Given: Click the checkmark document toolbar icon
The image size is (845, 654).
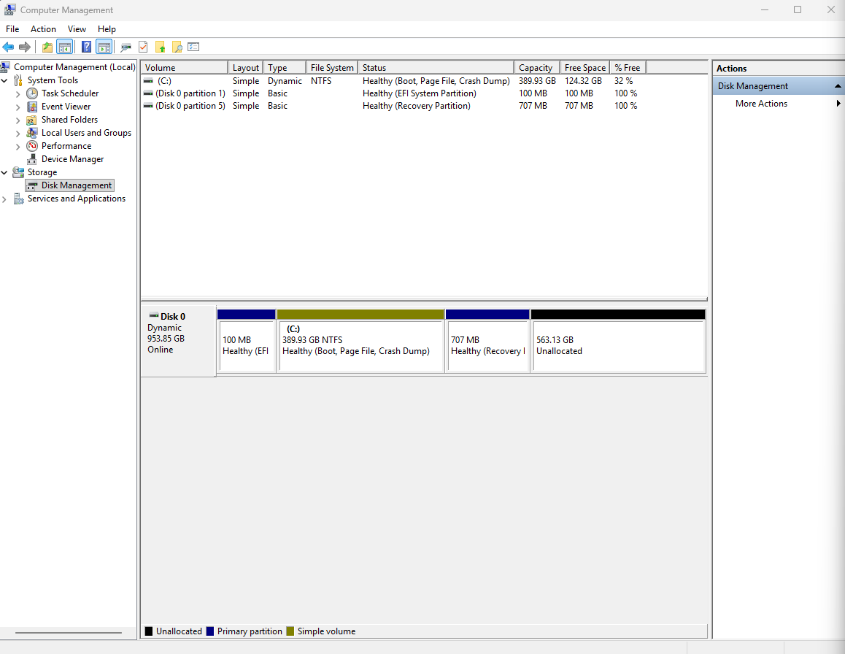Looking at the screenshot, I should point(143,47).
